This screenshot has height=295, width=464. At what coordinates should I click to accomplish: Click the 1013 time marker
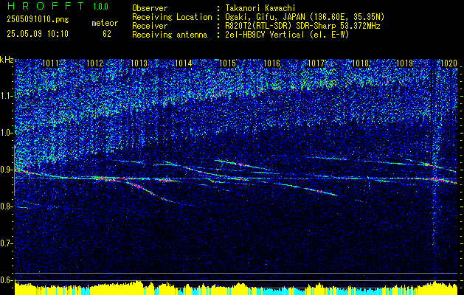pos(139,63)
